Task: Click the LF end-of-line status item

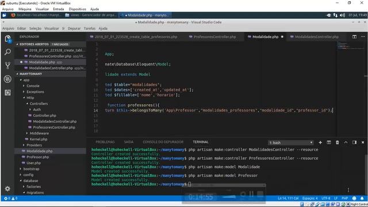Action: [x=336, y=198]
